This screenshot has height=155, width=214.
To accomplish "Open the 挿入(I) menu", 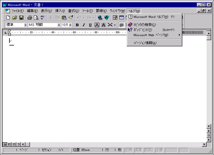I will point(60,11).
